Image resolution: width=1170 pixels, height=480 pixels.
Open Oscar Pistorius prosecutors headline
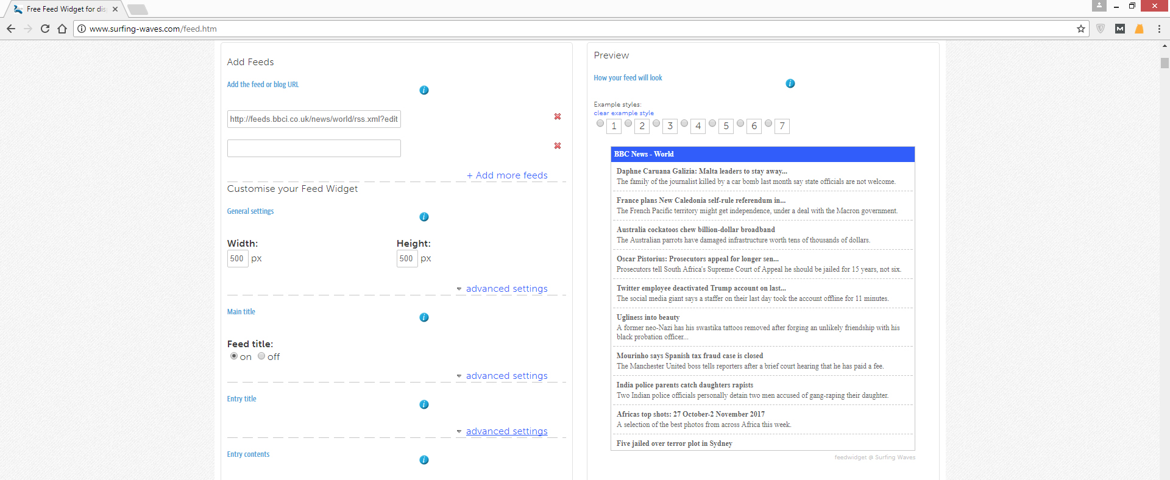coord(697,259)
